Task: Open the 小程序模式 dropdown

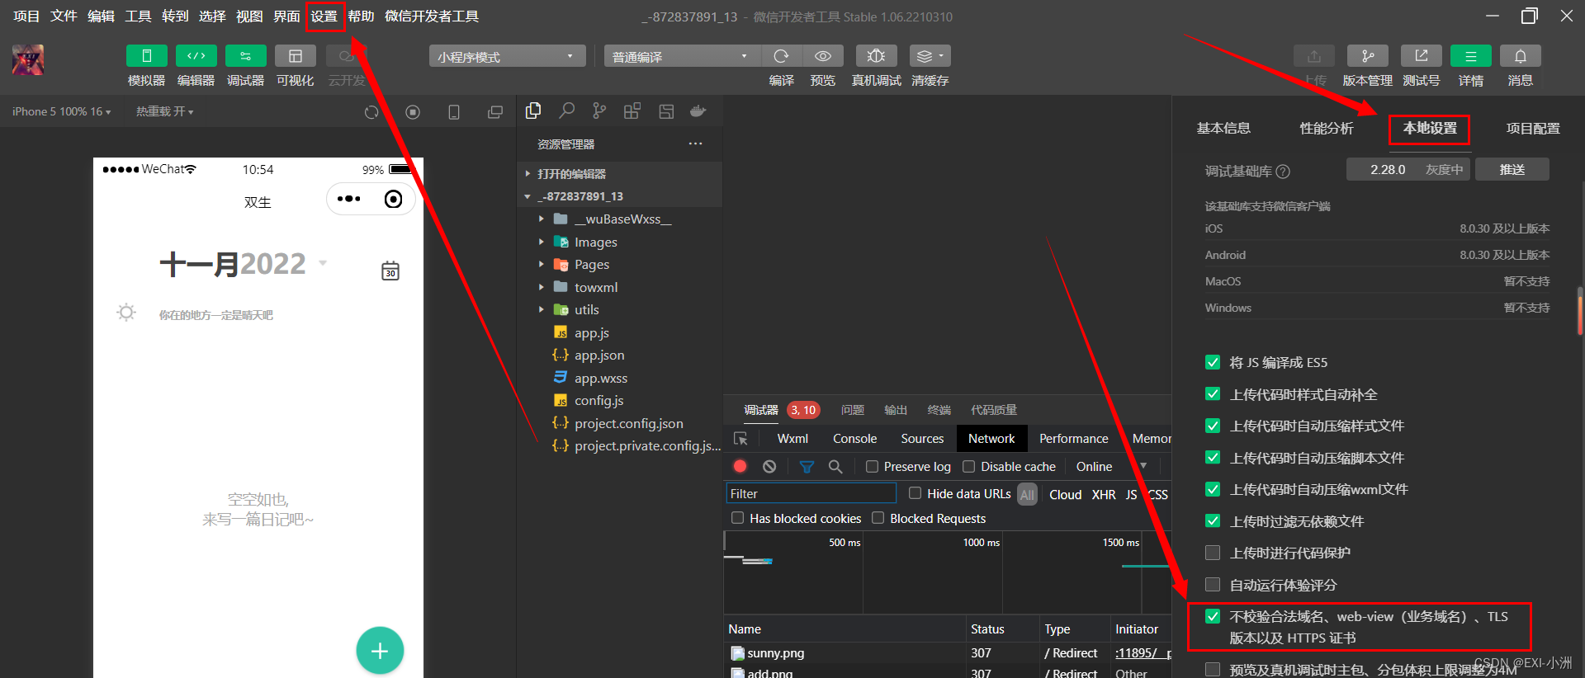Action: click(507, 56)
